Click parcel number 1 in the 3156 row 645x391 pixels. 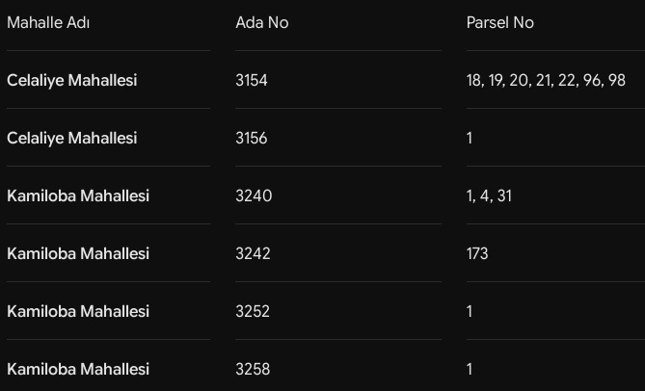470,138
